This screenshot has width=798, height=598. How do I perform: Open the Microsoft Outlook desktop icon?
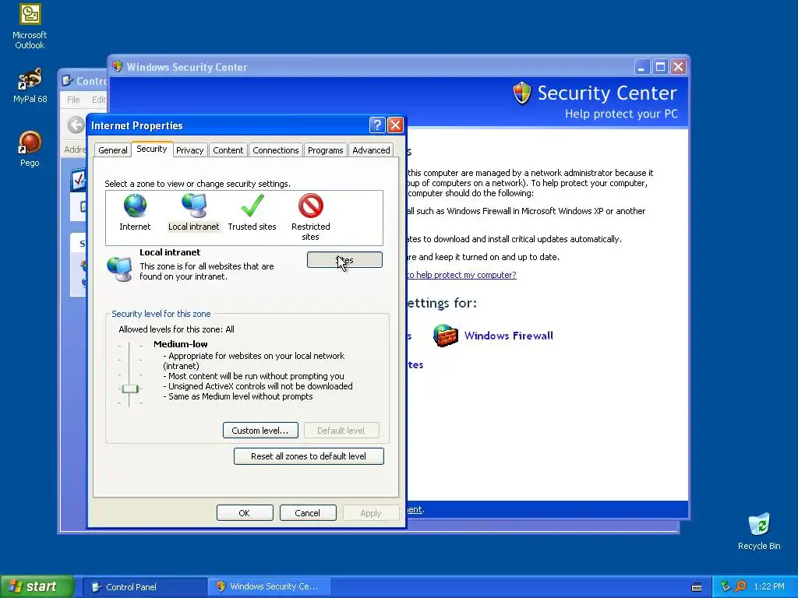click(x=30, y=14)
